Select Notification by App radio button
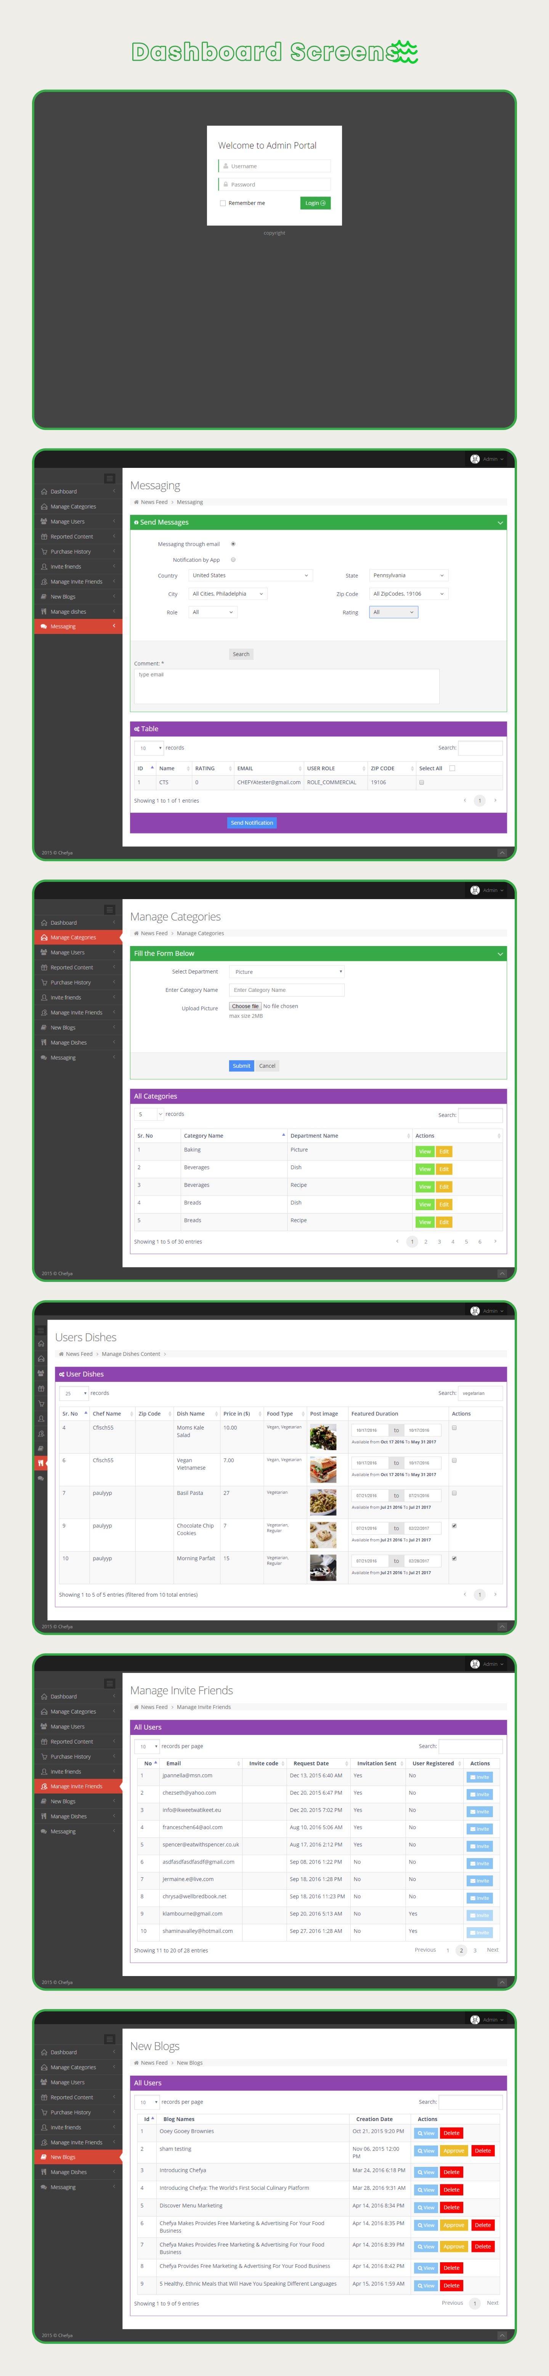The width and height of the screenshot is (549, 2376). point(233,560)
